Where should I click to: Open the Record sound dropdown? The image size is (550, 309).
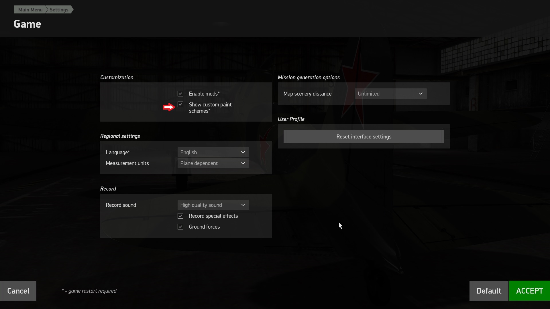[x=213, y=205]
